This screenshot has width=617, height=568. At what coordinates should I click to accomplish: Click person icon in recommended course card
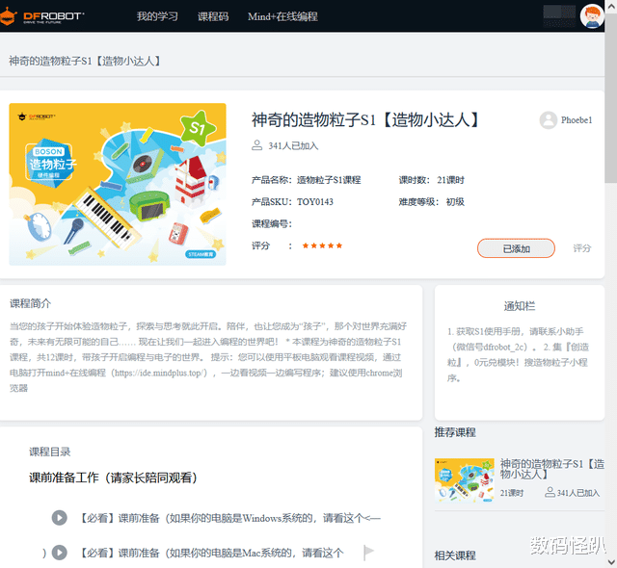click(550, 492)
